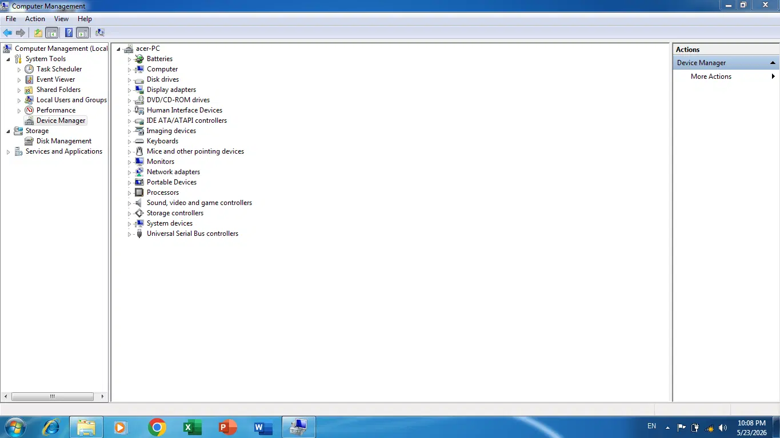Click the volume speaker tray icon
Image resolution: width=780 pixels, height=438 pixels.
click(x=723, y=428)
